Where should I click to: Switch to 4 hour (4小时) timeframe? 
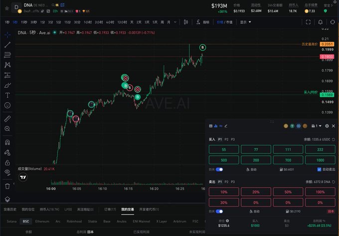click(110, 22)
